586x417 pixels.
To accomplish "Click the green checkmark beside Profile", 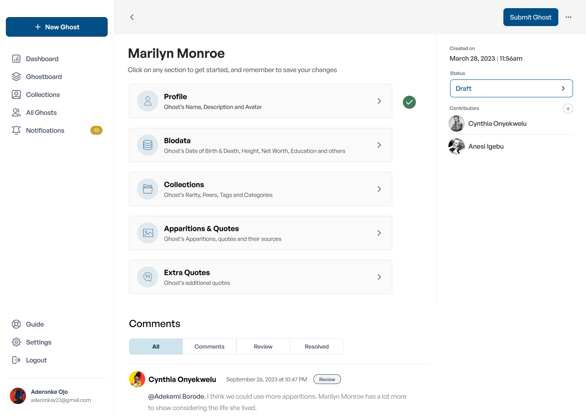I will (x=409, y=102).
